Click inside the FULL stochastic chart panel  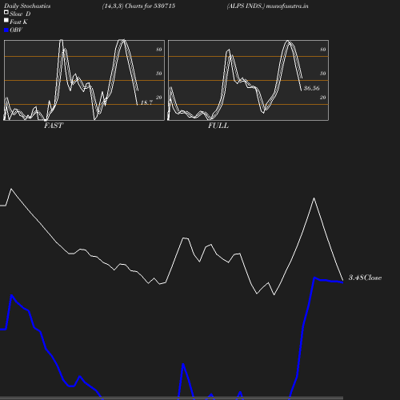click(x=248, y=80)
